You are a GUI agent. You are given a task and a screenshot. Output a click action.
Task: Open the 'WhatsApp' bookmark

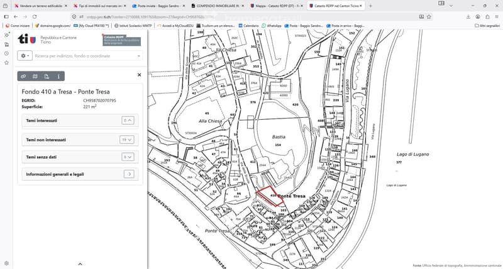coord(272,26)
